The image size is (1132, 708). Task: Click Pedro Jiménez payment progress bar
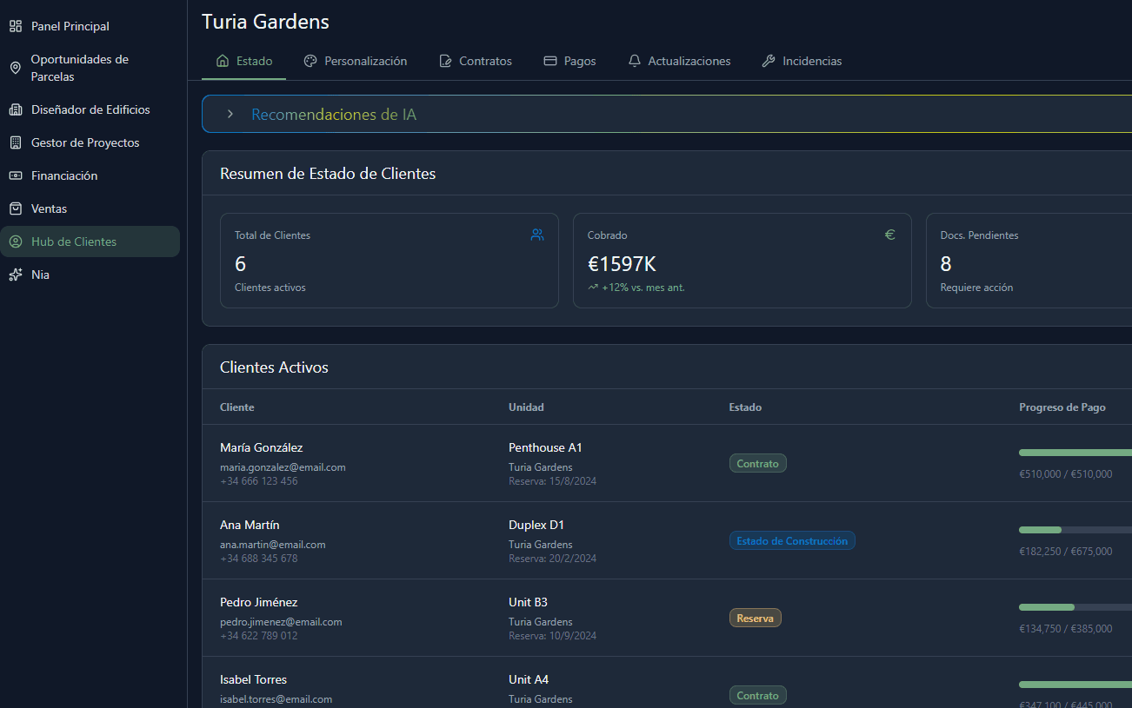[x=1075, y=607]
